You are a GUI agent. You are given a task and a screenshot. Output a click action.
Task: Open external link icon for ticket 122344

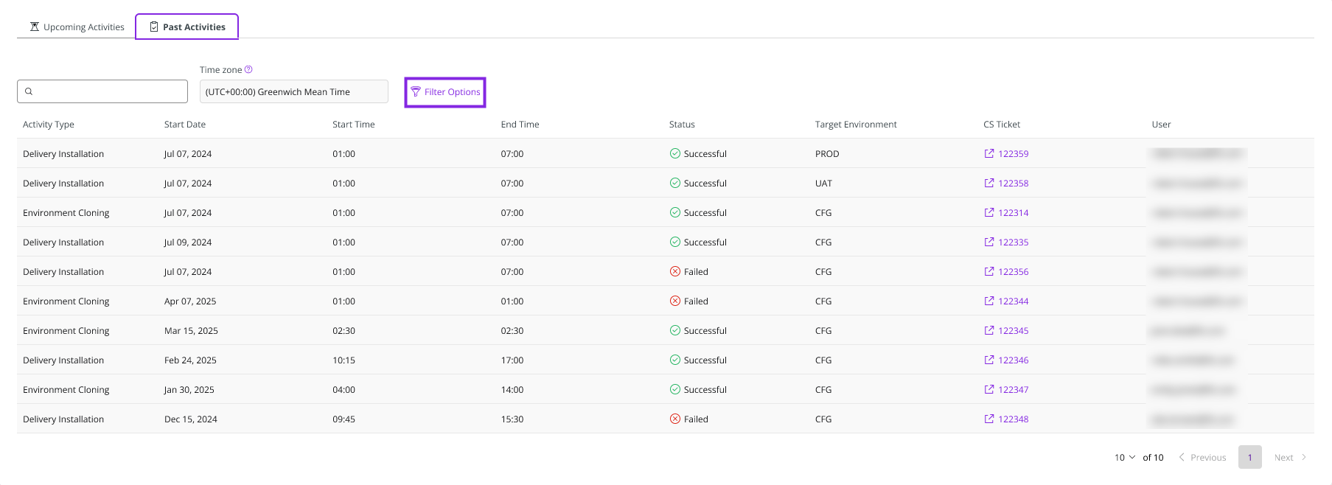pos(989,301)
